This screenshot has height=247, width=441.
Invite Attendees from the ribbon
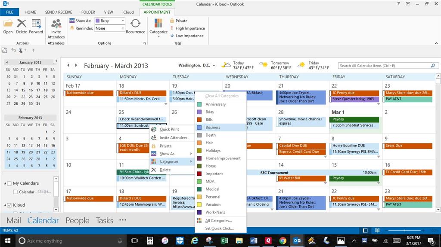tap(56, 29)
